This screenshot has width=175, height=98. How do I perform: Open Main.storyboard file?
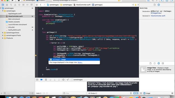pyautogui.click(x=14, y=19)
